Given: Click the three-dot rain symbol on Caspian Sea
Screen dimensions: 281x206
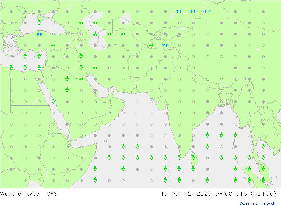Looking at the screenshot, I should click(x=95, y=34).
